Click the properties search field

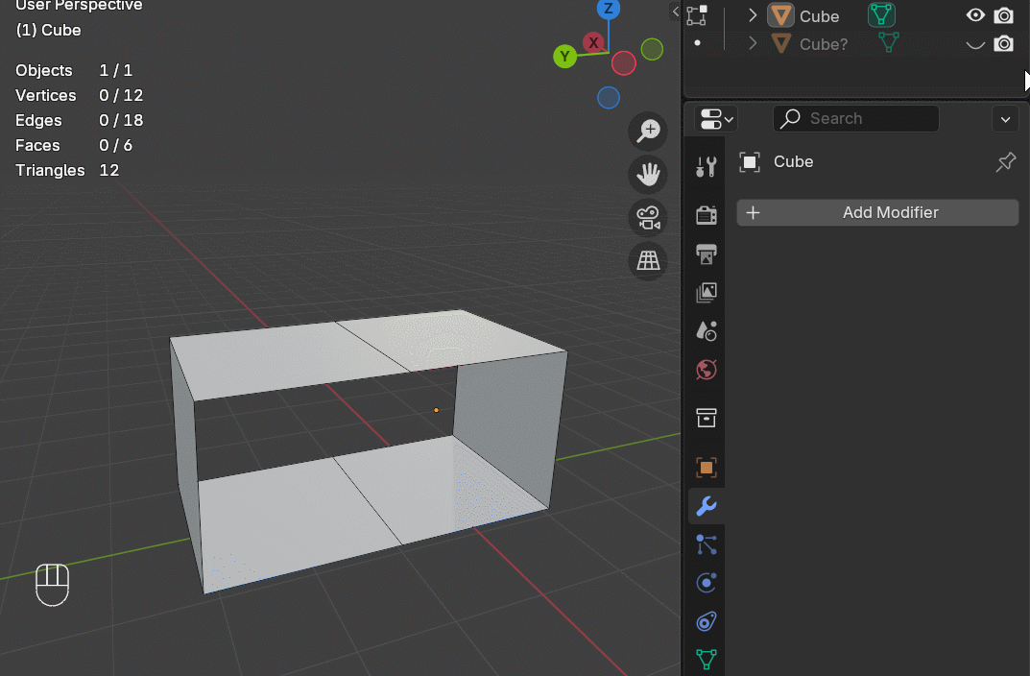tap(854, 118)
